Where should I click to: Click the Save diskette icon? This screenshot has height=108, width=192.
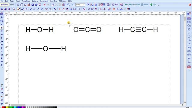coord(33,5)
